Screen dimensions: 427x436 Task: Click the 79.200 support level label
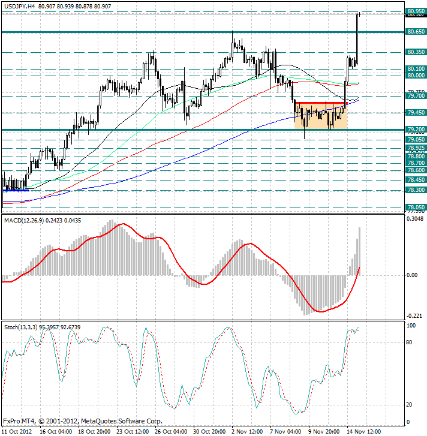click(416, 130)
